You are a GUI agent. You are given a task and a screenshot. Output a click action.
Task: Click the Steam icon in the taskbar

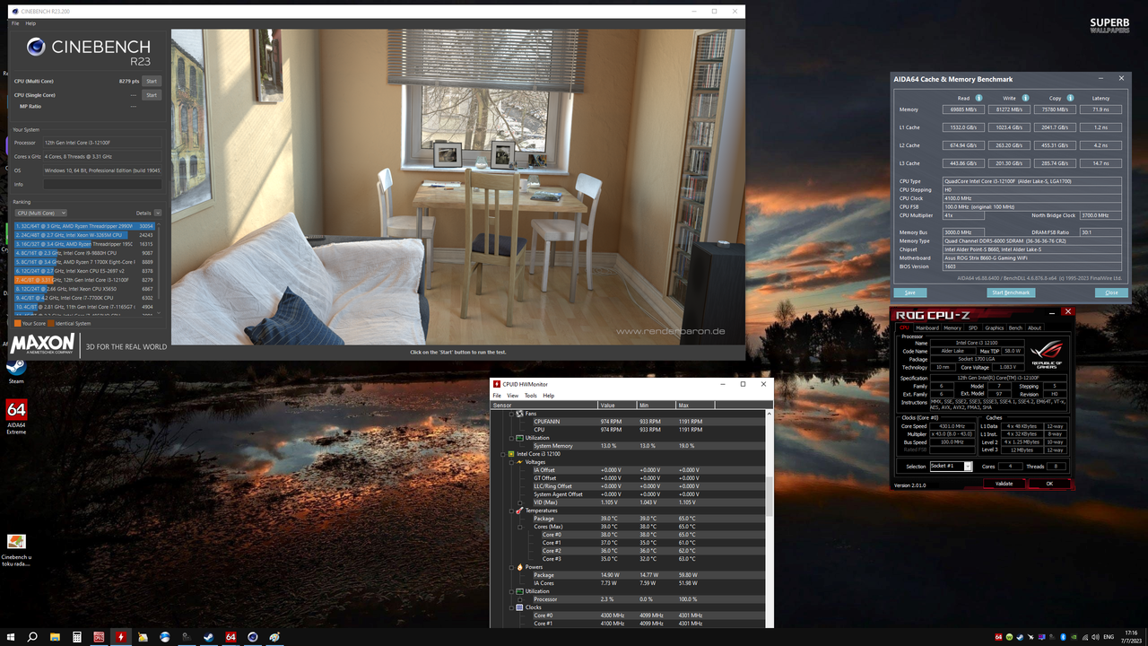click(x=208, y=637)
